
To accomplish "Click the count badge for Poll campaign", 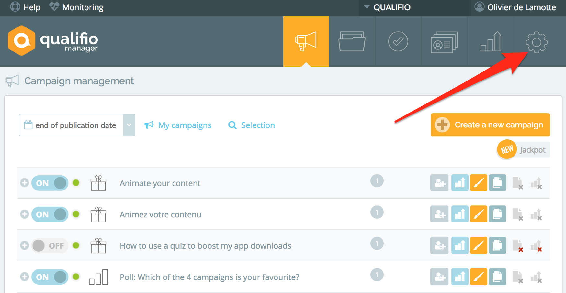I will (x=377, y=275).
